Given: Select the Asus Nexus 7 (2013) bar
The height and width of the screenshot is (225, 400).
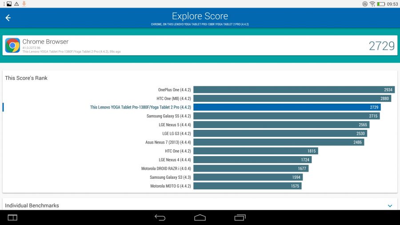Looking at the screenshot, I should pyautogui.click(x=279, y=142).
